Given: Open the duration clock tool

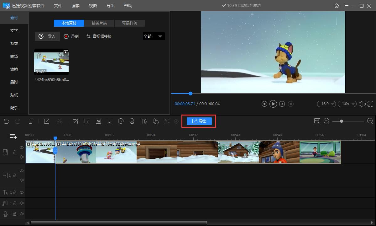Looking at the screenshot, I should tap(121, 121).
